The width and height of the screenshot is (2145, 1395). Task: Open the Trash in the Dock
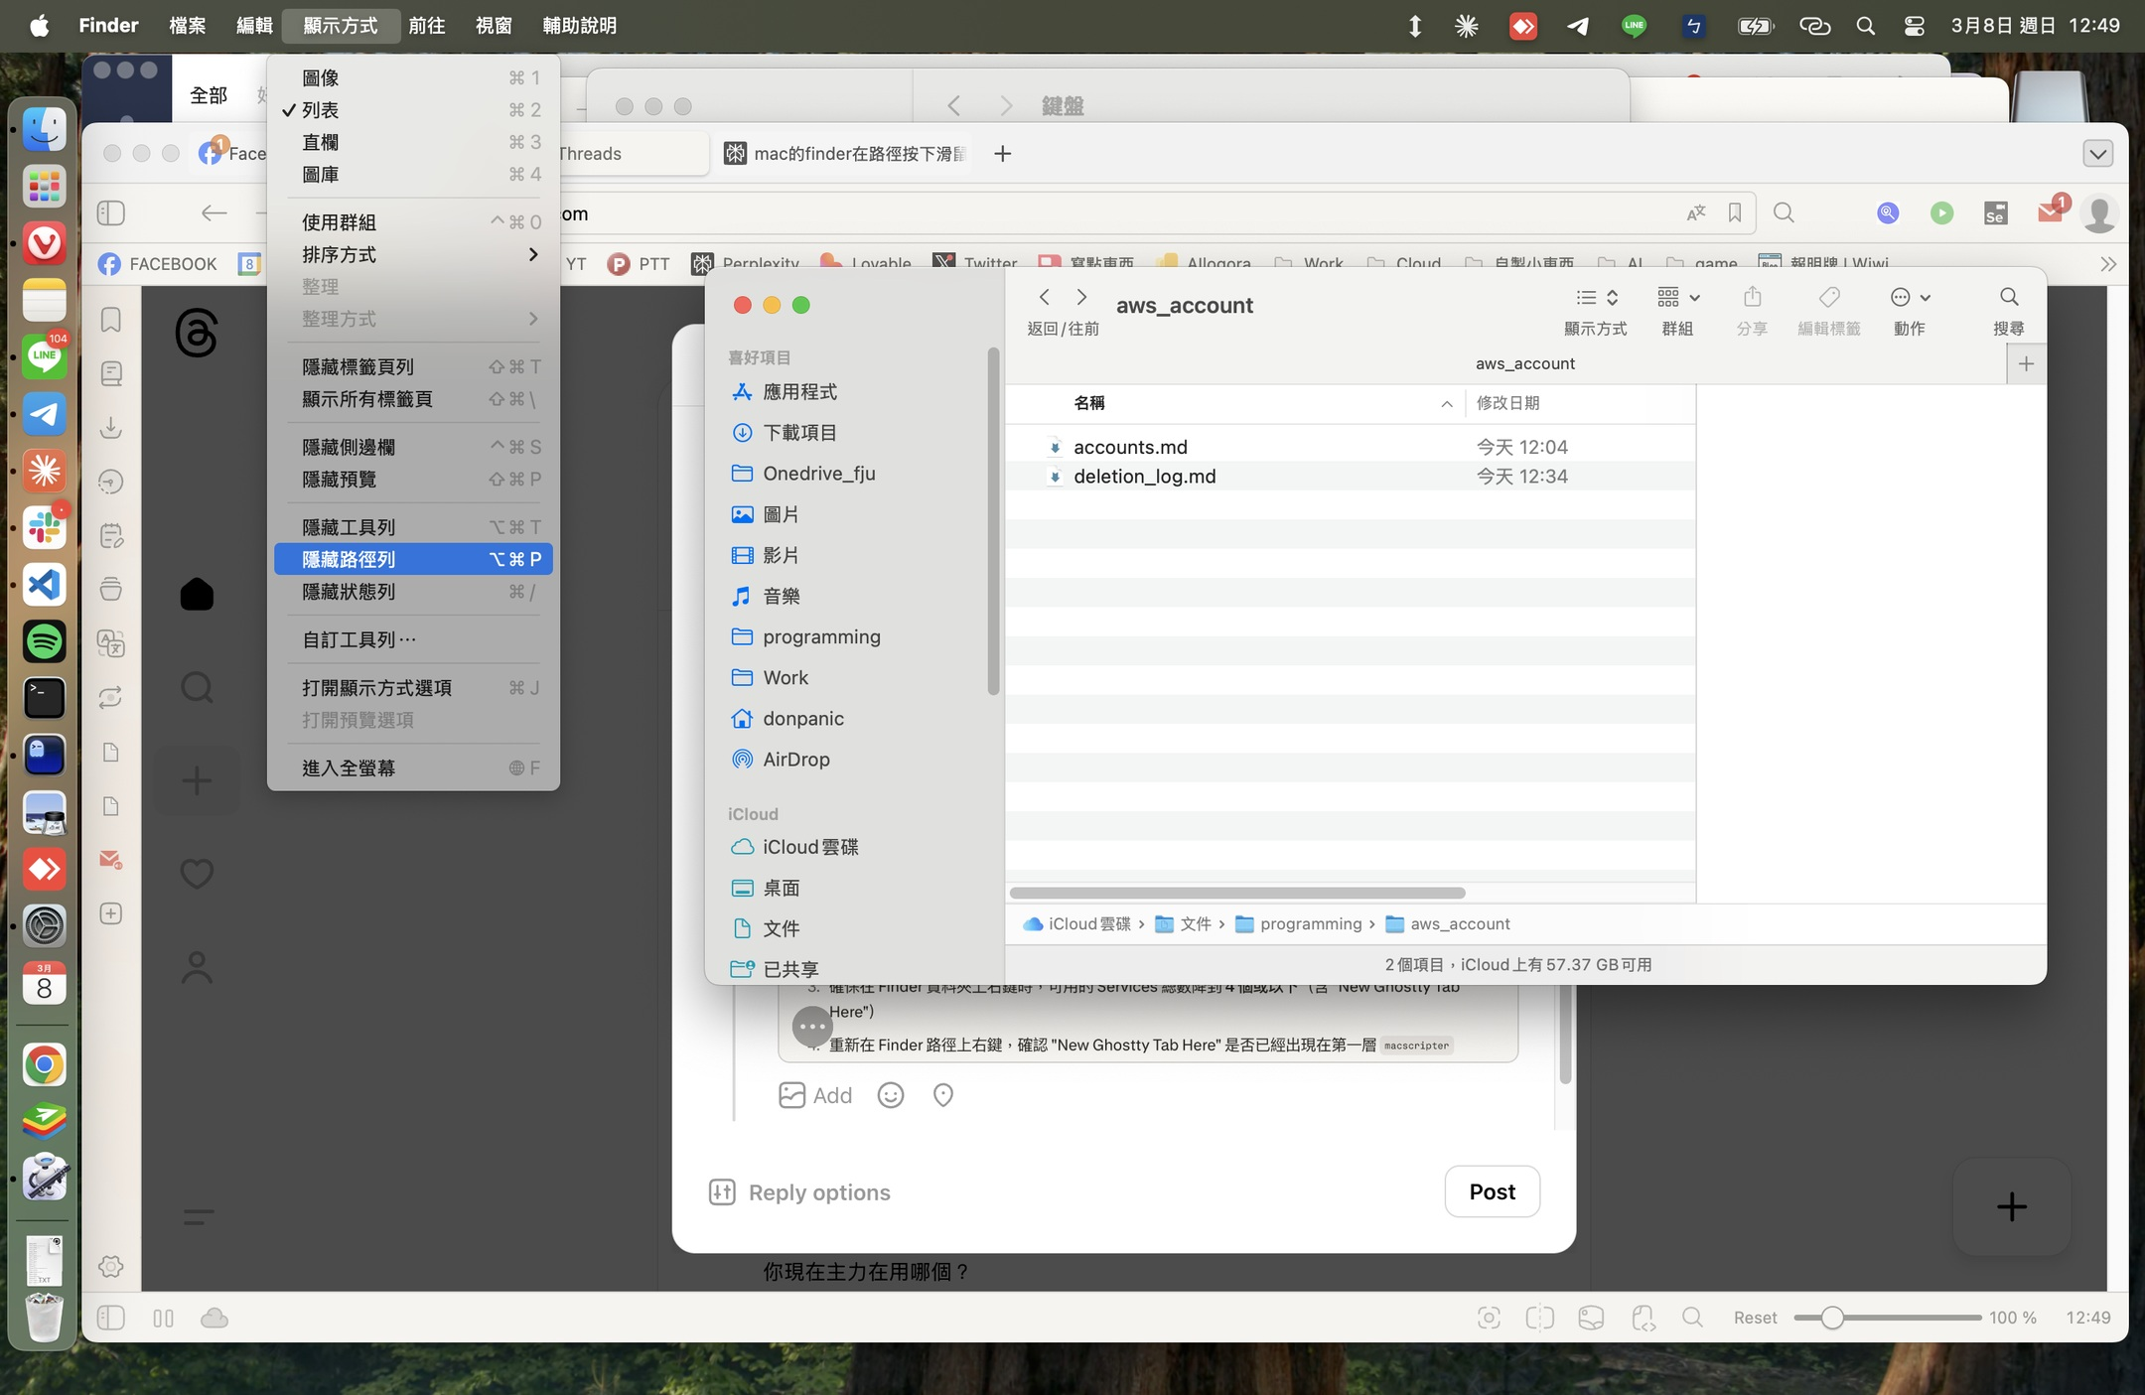[44, 1318]
